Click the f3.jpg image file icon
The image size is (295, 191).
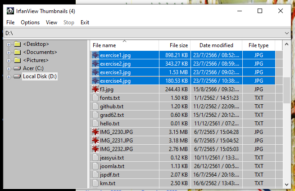(95, 89)
